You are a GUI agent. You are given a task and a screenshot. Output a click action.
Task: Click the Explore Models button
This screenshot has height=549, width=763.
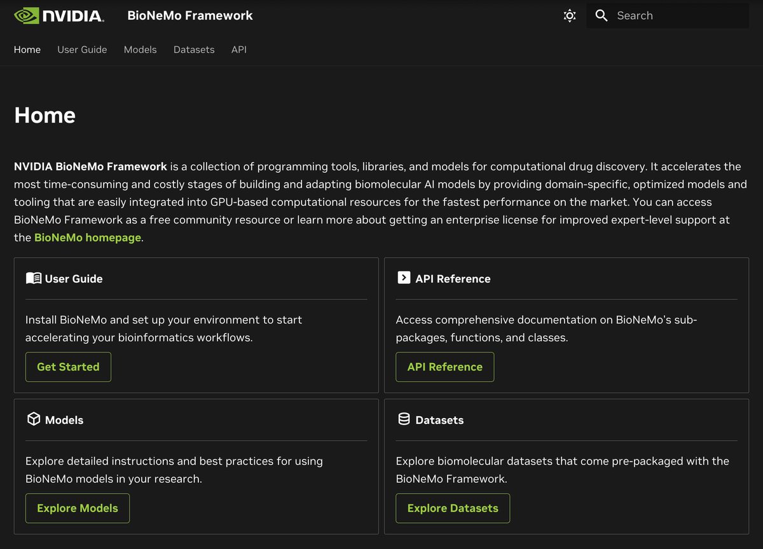[x=78, y=508]
